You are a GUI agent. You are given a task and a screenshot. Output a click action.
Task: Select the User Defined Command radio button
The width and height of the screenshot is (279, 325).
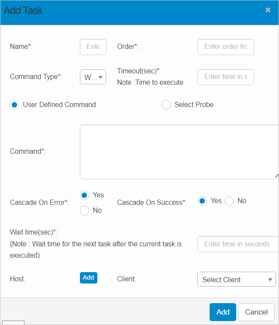14,105
